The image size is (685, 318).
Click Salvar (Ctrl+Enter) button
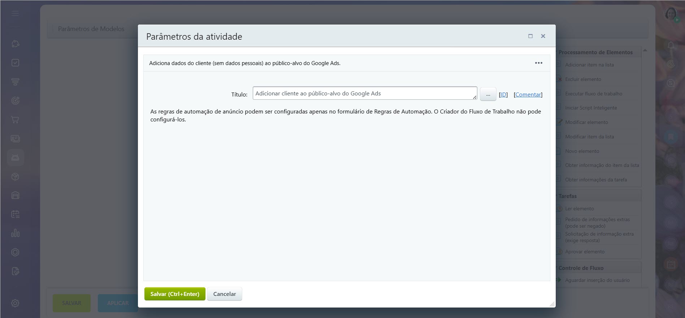coord(175,294)
